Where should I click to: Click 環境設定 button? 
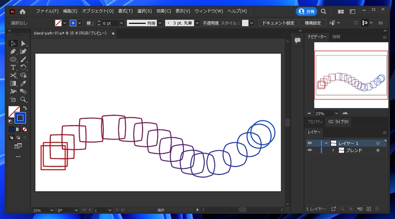coord(313,23)
